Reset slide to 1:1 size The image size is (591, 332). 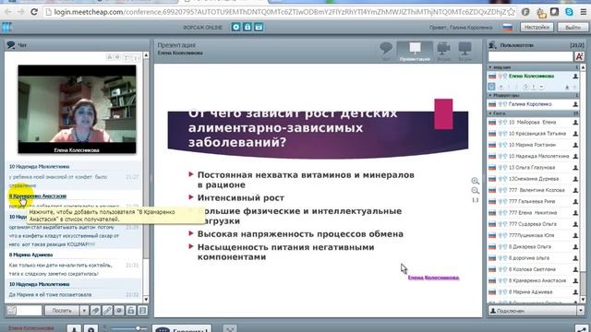(x=475, y=200)
